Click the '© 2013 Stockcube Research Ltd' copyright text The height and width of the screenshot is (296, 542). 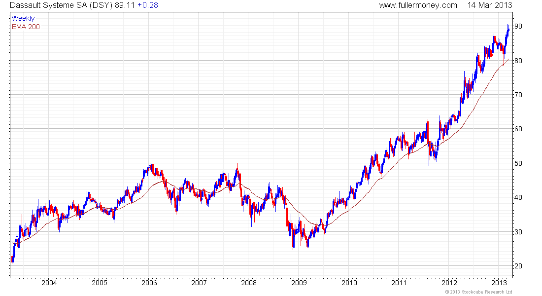478,292
